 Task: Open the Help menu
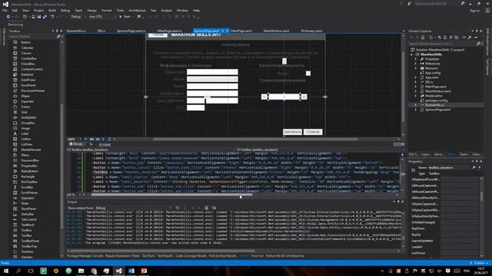196,10
